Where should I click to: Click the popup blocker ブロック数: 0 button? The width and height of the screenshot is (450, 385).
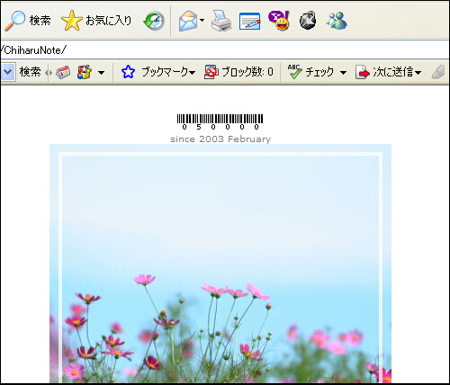tap(238, 72)
